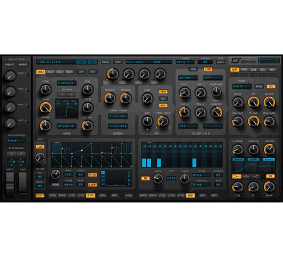The width and height of the screenshot is (283, 256).
Task: Switch to the REV effect tab
Action: click(x=273, y=70)
